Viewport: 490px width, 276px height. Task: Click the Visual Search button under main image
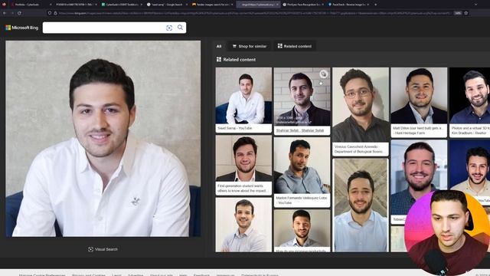103,249
